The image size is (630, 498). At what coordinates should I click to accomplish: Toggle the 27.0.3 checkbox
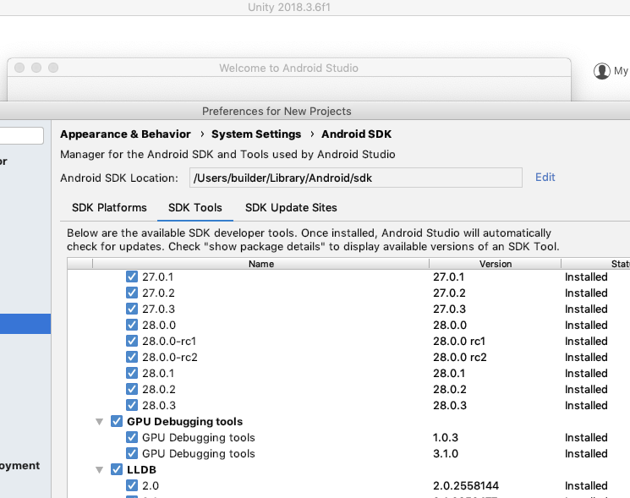(132, 309)
